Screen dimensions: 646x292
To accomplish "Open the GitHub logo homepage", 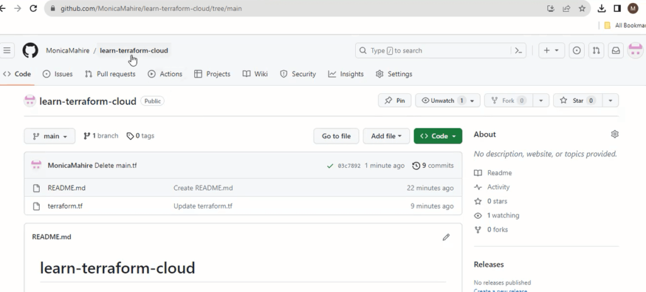I will coord(30,50).
